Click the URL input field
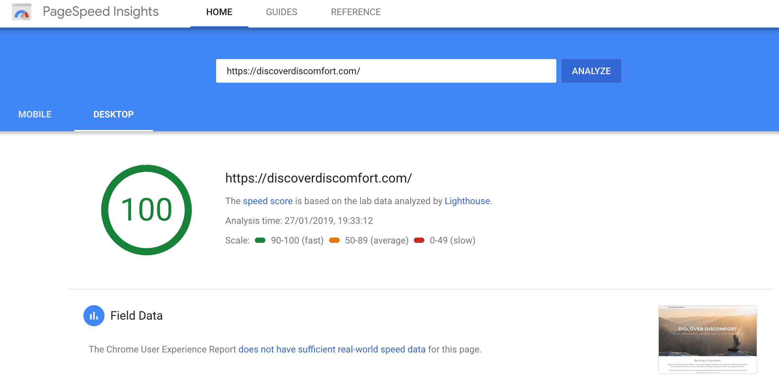779x380 pixels. pyautogui.click(x=386, y=71)
